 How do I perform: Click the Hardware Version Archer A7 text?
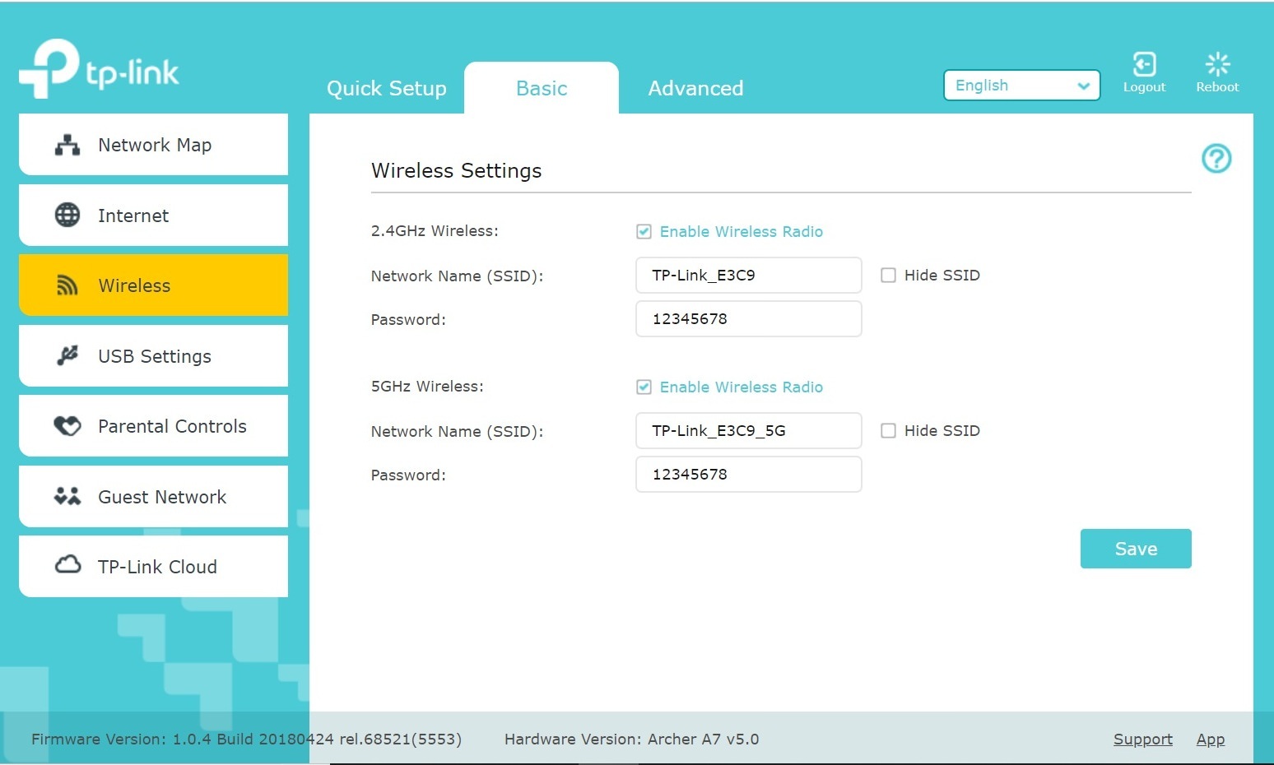pos(631,739)
